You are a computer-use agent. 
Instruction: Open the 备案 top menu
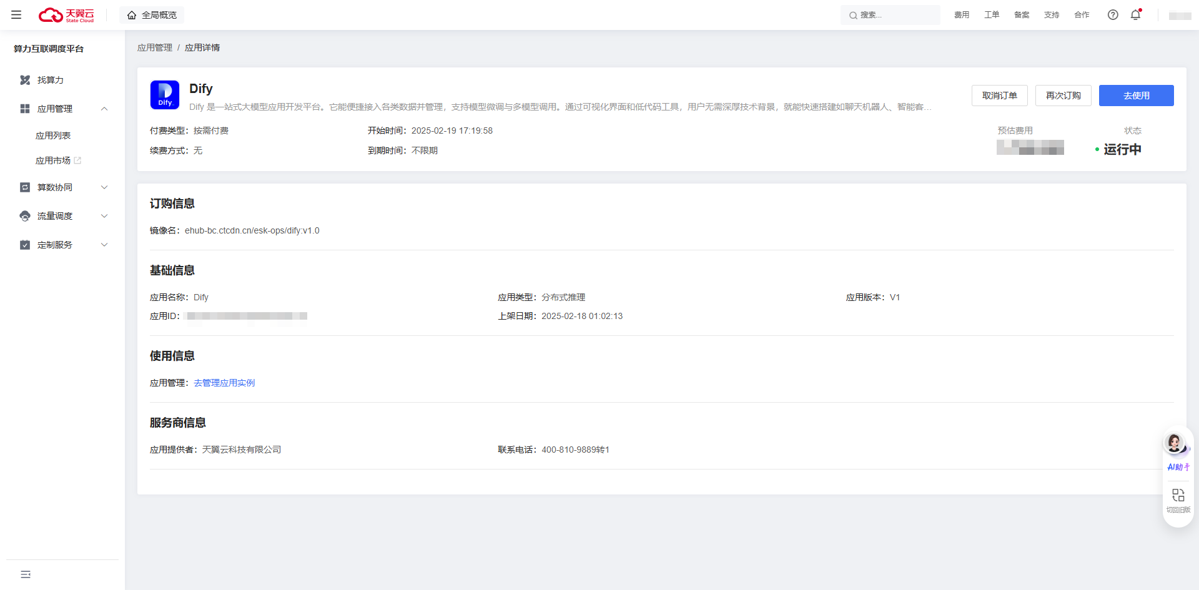(x=1022, y=15)
